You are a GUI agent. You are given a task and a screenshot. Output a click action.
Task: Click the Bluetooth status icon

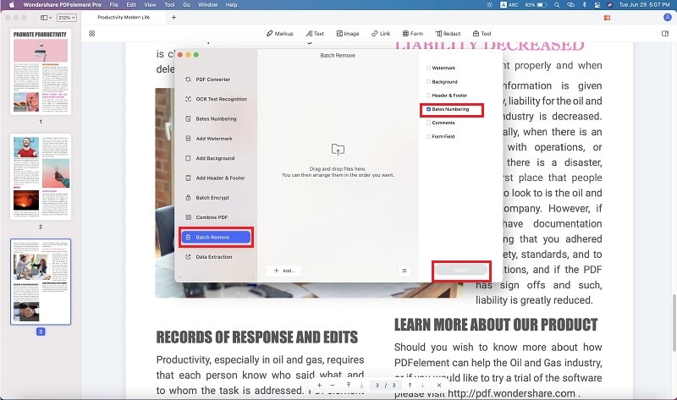click(x=585, y=5)
